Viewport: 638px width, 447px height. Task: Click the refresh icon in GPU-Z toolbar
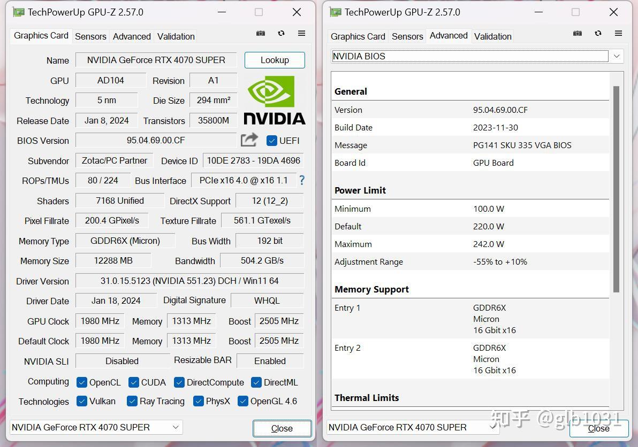[281, 33]
